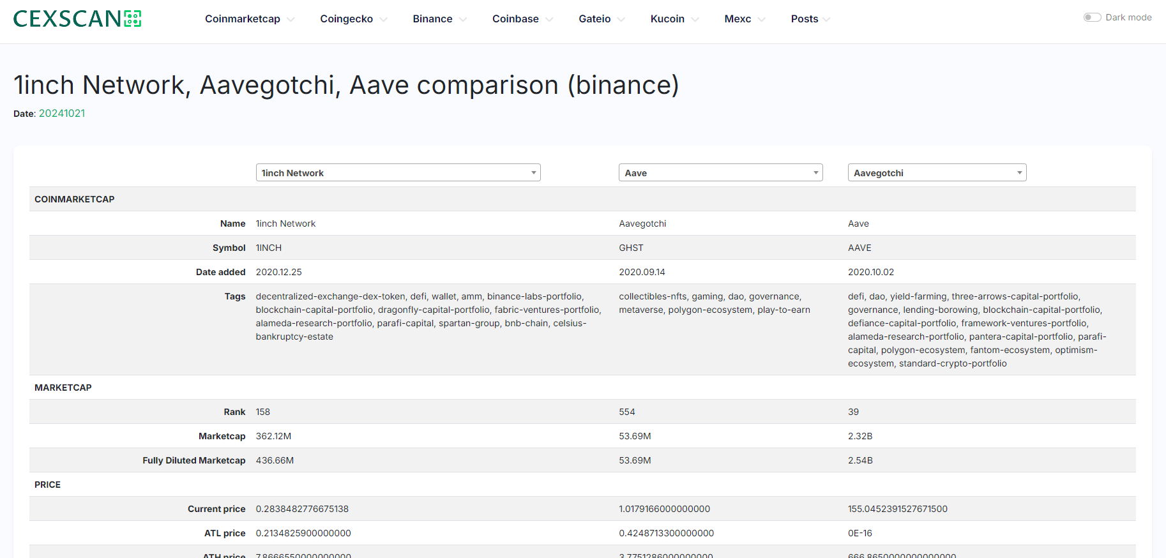Click the PRICE section header
Image resolution: width=1166 pixels, height=558 pixels.
point(47,485)
